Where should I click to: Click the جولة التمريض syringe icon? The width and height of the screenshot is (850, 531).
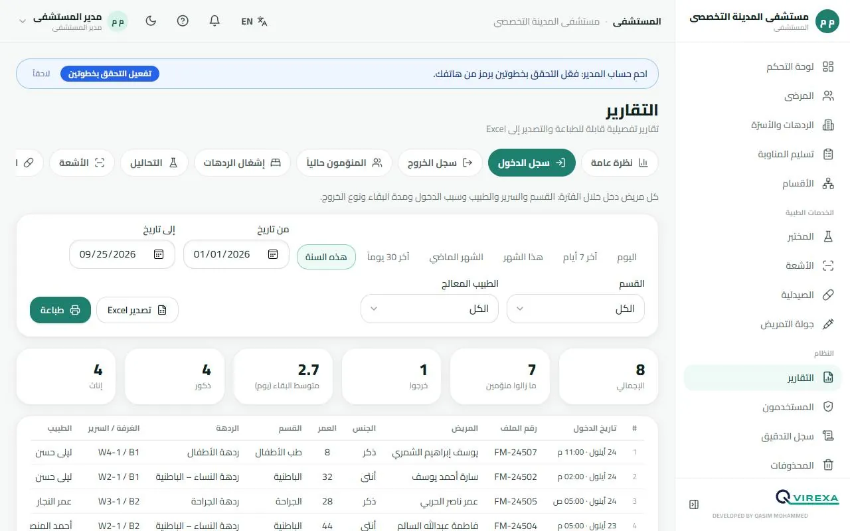tap(828, 324)
